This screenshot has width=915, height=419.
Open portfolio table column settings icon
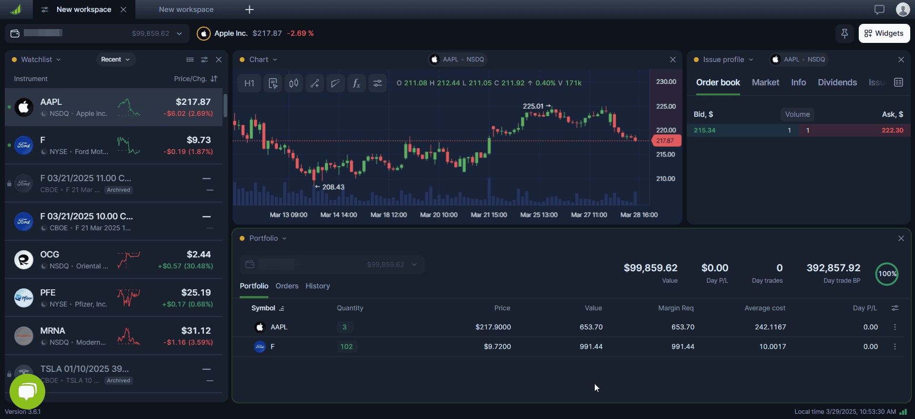(x=895, y=308)
